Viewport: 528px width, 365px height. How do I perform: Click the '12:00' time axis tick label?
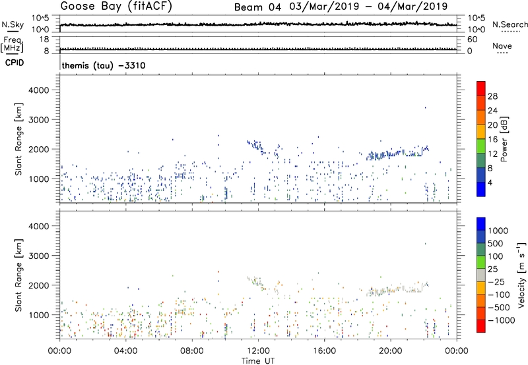point(258,351)
